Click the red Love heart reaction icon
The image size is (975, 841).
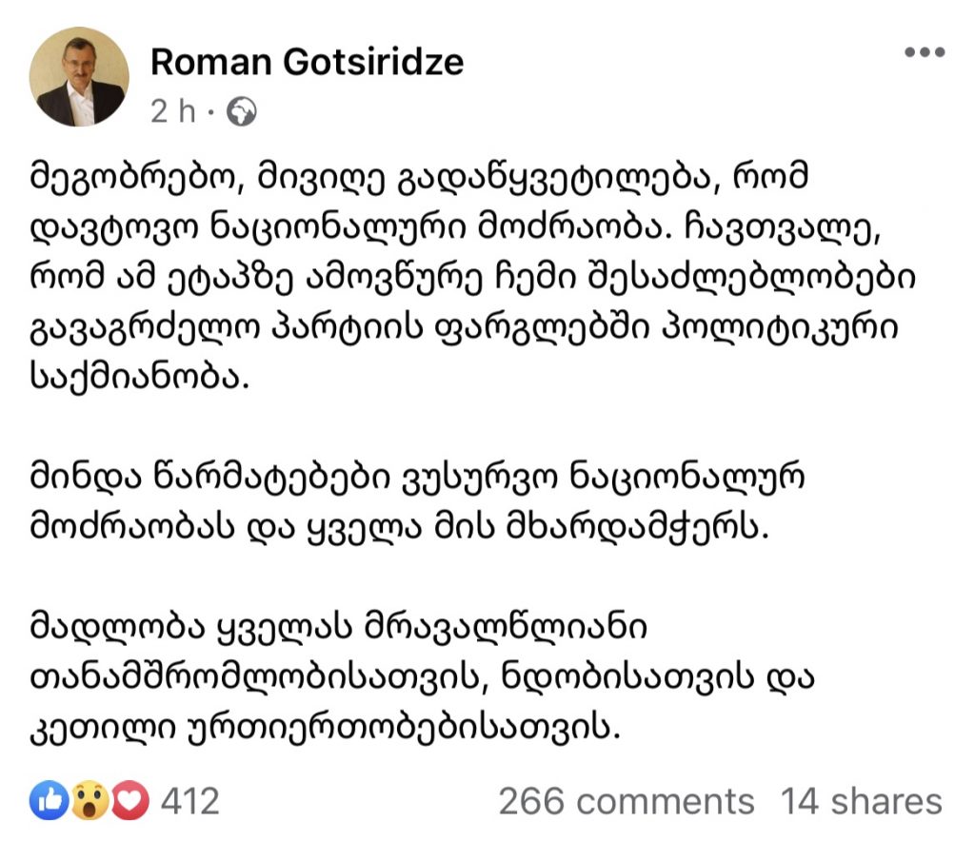tap(132, 801)
